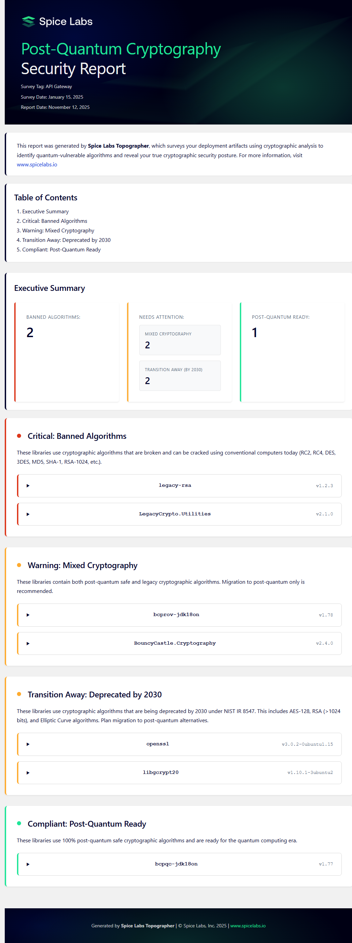Click the Mixed Cryptography count card
352x943 pixels.
coord(179,340)
